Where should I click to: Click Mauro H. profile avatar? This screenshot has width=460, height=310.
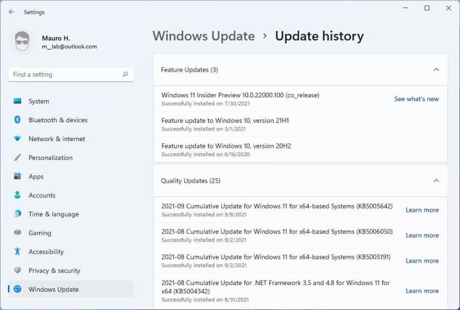click(x=22, y=42)
